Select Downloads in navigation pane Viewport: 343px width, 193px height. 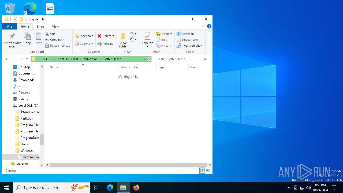tap(26, 80)
